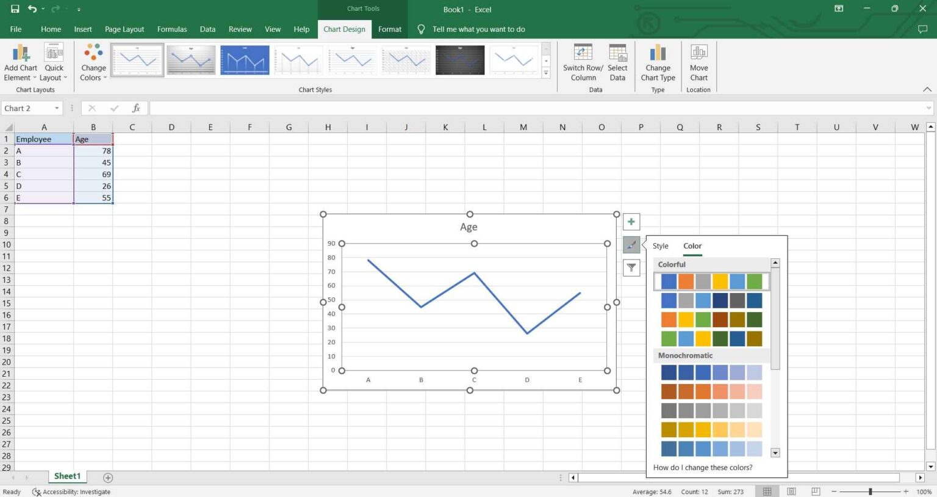Screen dimensions: 937x497
Task: Switch to the Style tab in the panel
Action: click(x=660, y=245)
